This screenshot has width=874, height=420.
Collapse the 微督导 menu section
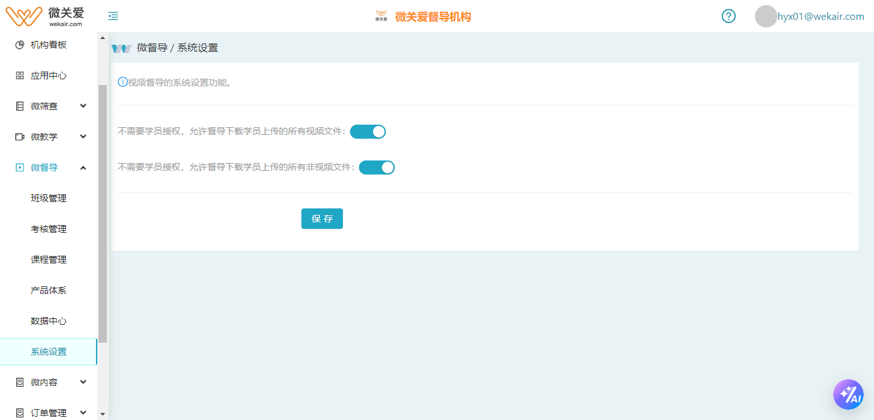point(83,167)
